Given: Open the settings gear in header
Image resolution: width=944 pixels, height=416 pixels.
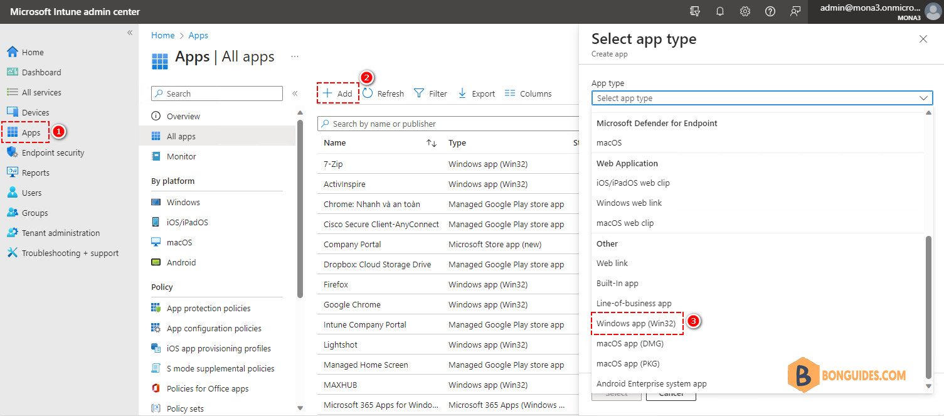Looking at the screenshot, I should click(745, 12).
